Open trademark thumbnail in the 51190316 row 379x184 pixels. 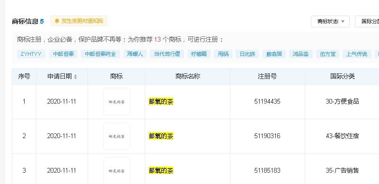116,136
